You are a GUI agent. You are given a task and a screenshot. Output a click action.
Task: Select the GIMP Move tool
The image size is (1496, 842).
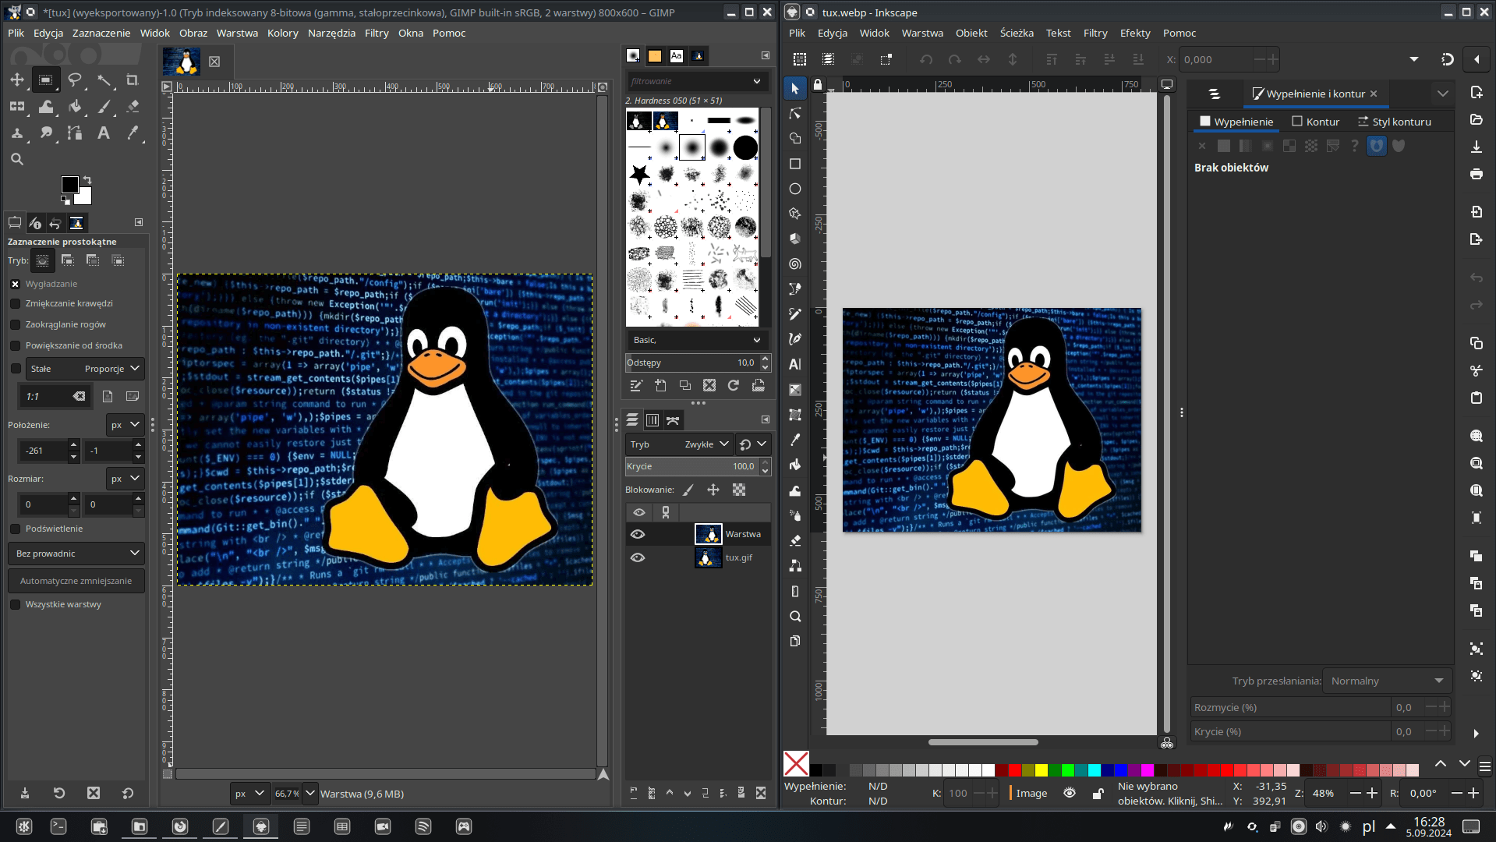click(16, 80)
